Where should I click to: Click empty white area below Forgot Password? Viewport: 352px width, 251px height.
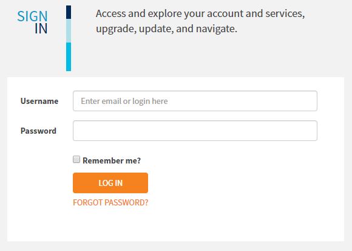[175, 225]
